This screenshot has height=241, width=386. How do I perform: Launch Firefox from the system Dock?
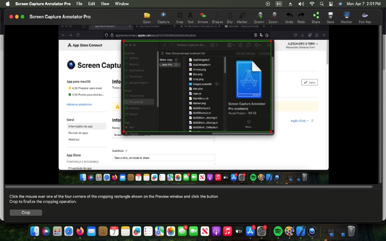click(80, 231)
